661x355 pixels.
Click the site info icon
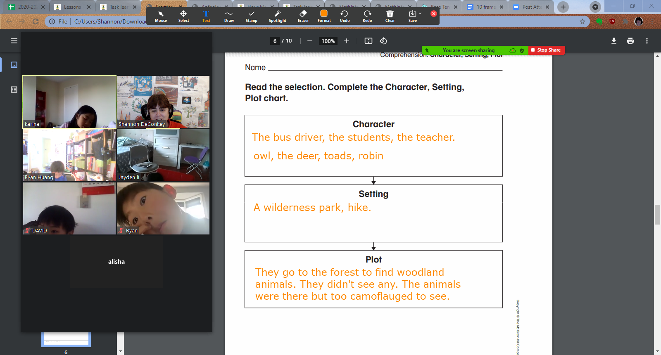tap(52, 21)
